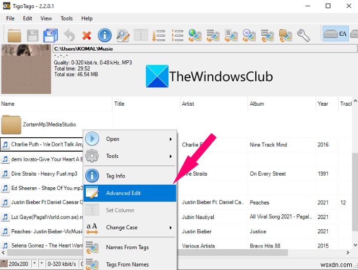This screenshot has height=270, width=358.
Task: Select the Charlie Puth song row
Action: click(42, 144)
